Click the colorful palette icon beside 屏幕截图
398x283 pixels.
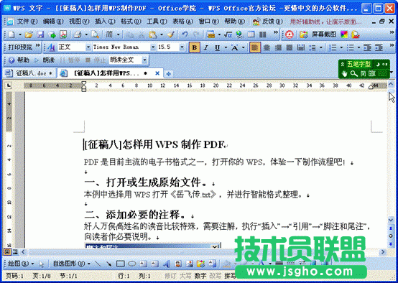tap(344, 34)
